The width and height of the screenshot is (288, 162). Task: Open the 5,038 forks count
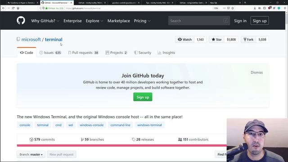(262, 40)
